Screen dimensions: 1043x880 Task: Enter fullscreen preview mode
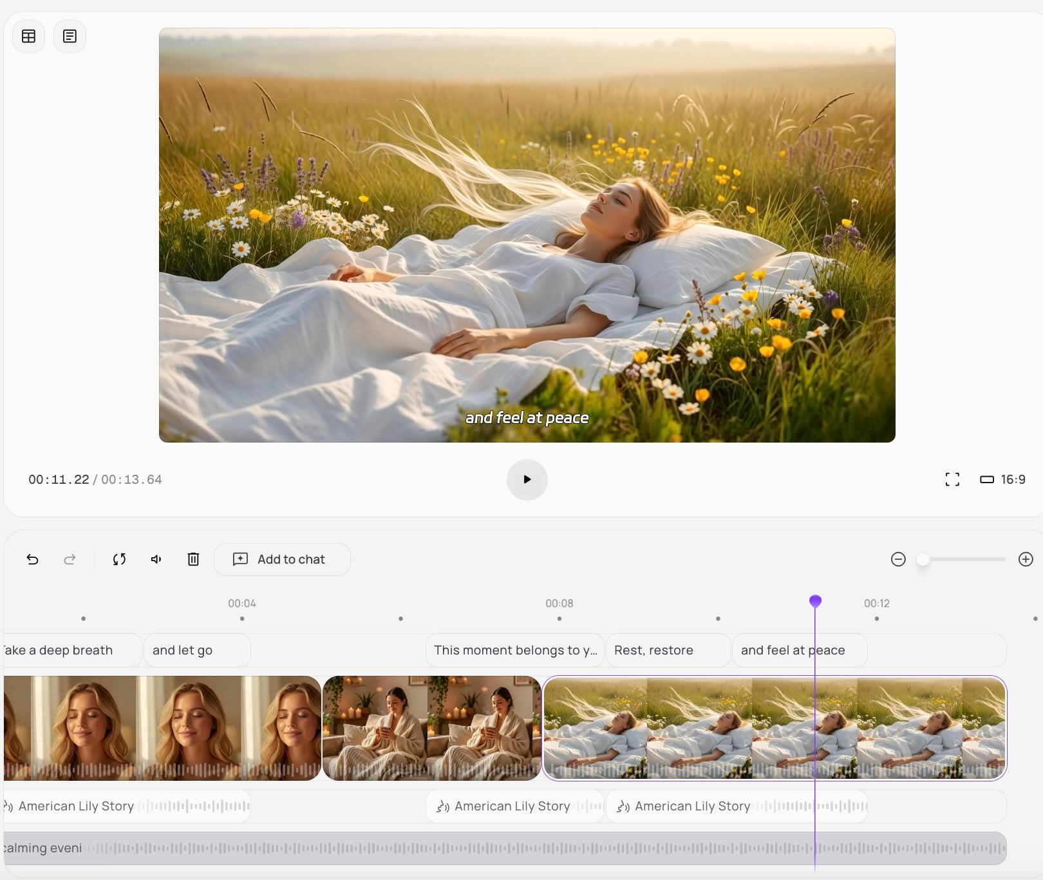click(952, 479)
